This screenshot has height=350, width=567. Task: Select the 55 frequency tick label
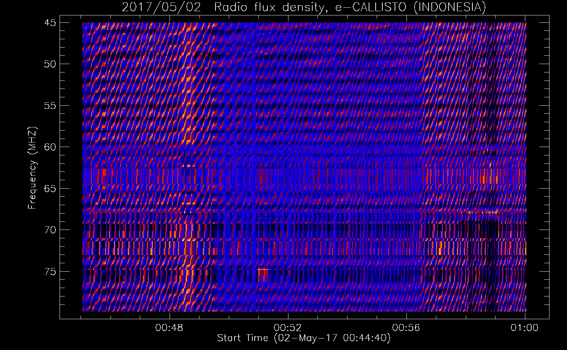tap(50, 106)
